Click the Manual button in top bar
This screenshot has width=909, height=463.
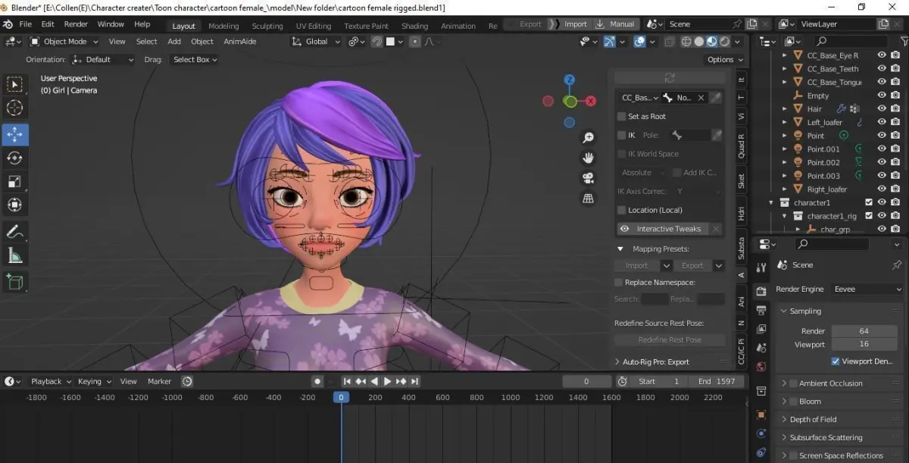tap(615, 24)
